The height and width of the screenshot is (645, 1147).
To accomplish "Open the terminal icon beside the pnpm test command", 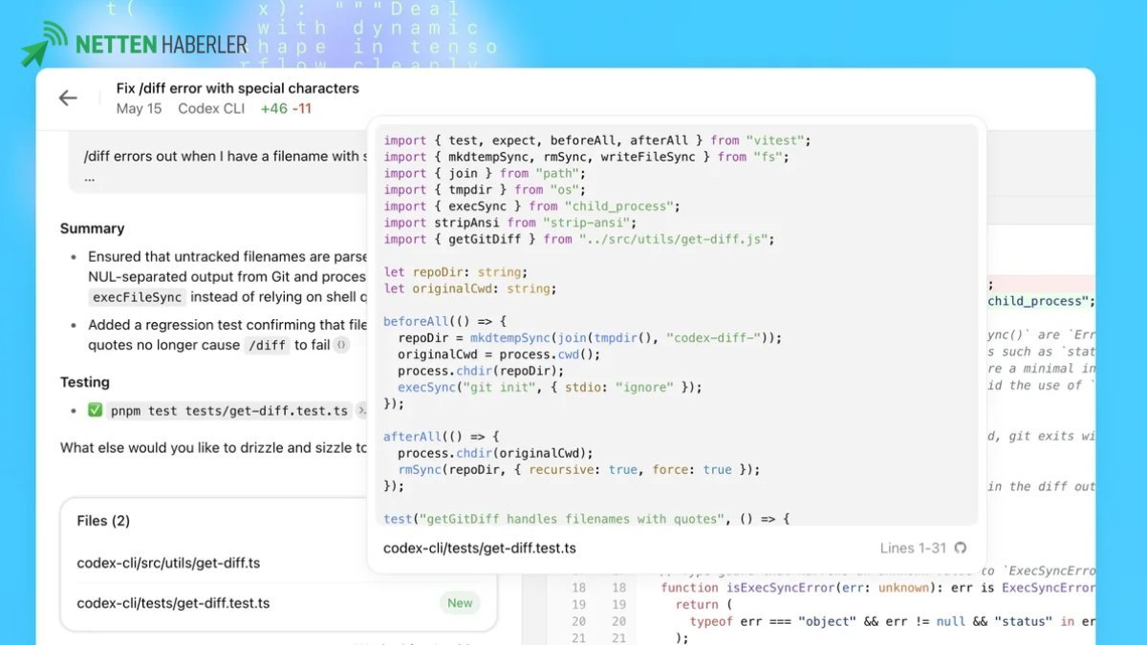I will [x=363, y=411].
